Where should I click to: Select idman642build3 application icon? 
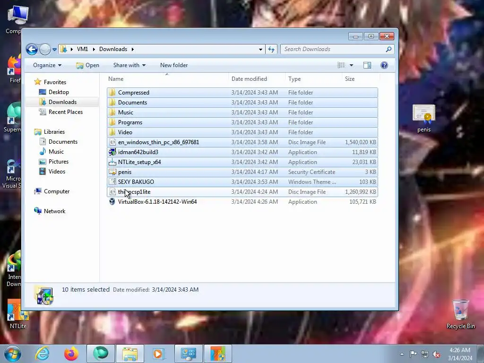click(x=112, y=152)
